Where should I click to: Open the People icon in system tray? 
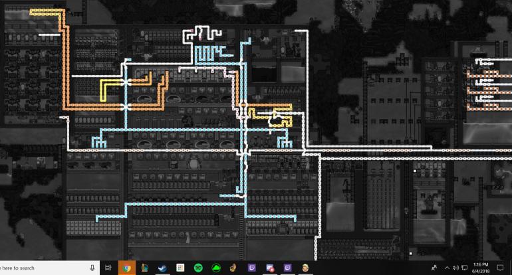tap(434, 268)
